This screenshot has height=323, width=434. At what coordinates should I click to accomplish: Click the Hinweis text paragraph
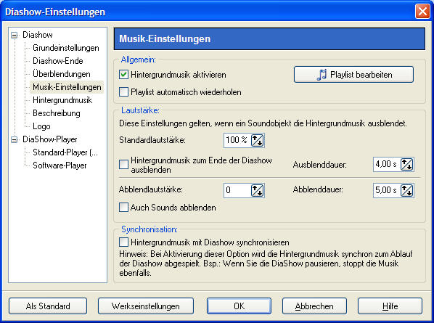coord(266,263)
